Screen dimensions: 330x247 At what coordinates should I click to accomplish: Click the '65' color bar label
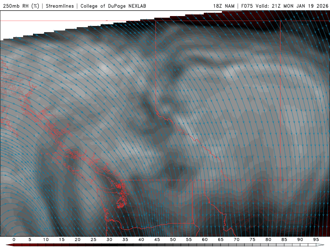221,240
